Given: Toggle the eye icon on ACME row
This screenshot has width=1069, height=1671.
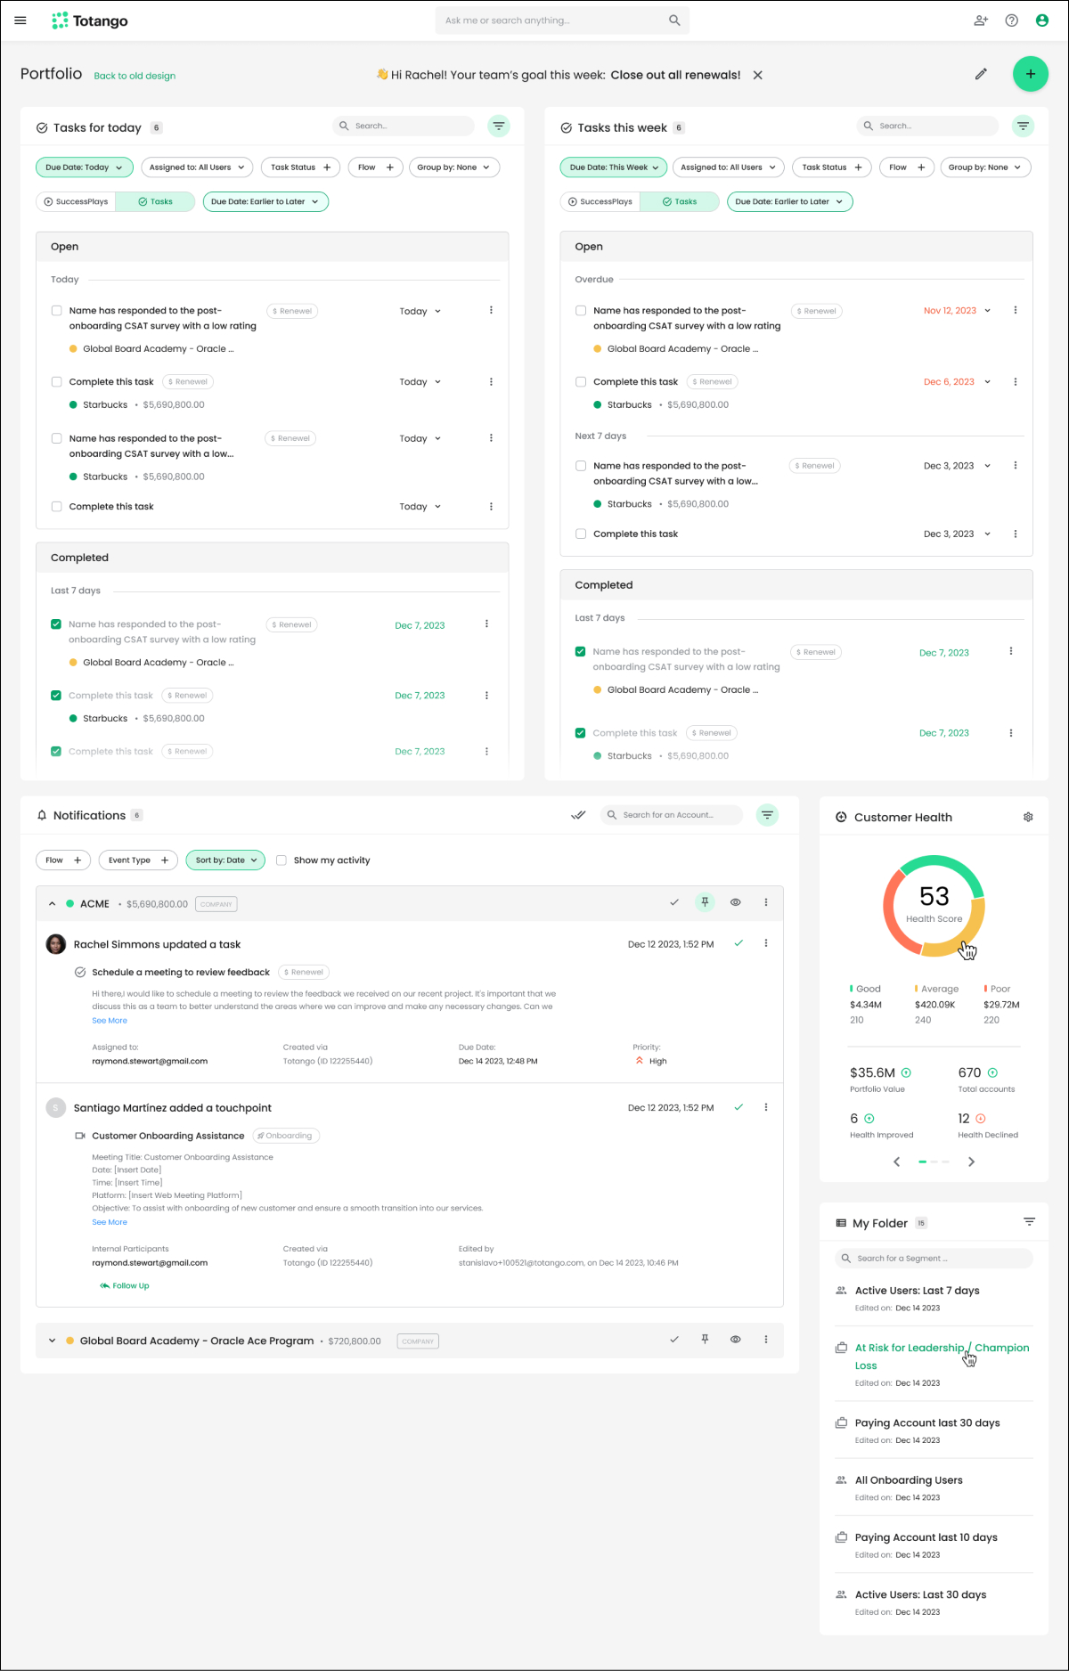Looking at the screenshot, I should coord(736,902).
